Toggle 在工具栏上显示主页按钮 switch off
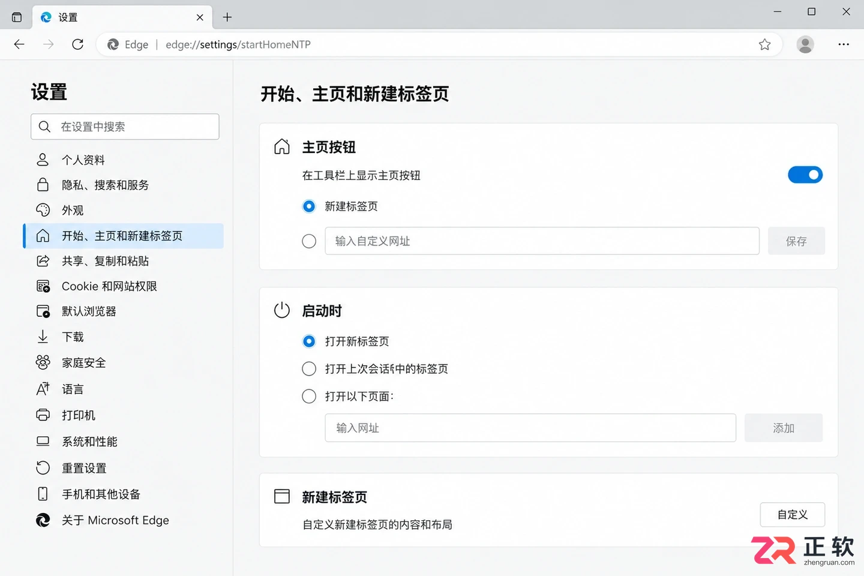The height and width of the screenshot is (576, 864). (805, 175)
